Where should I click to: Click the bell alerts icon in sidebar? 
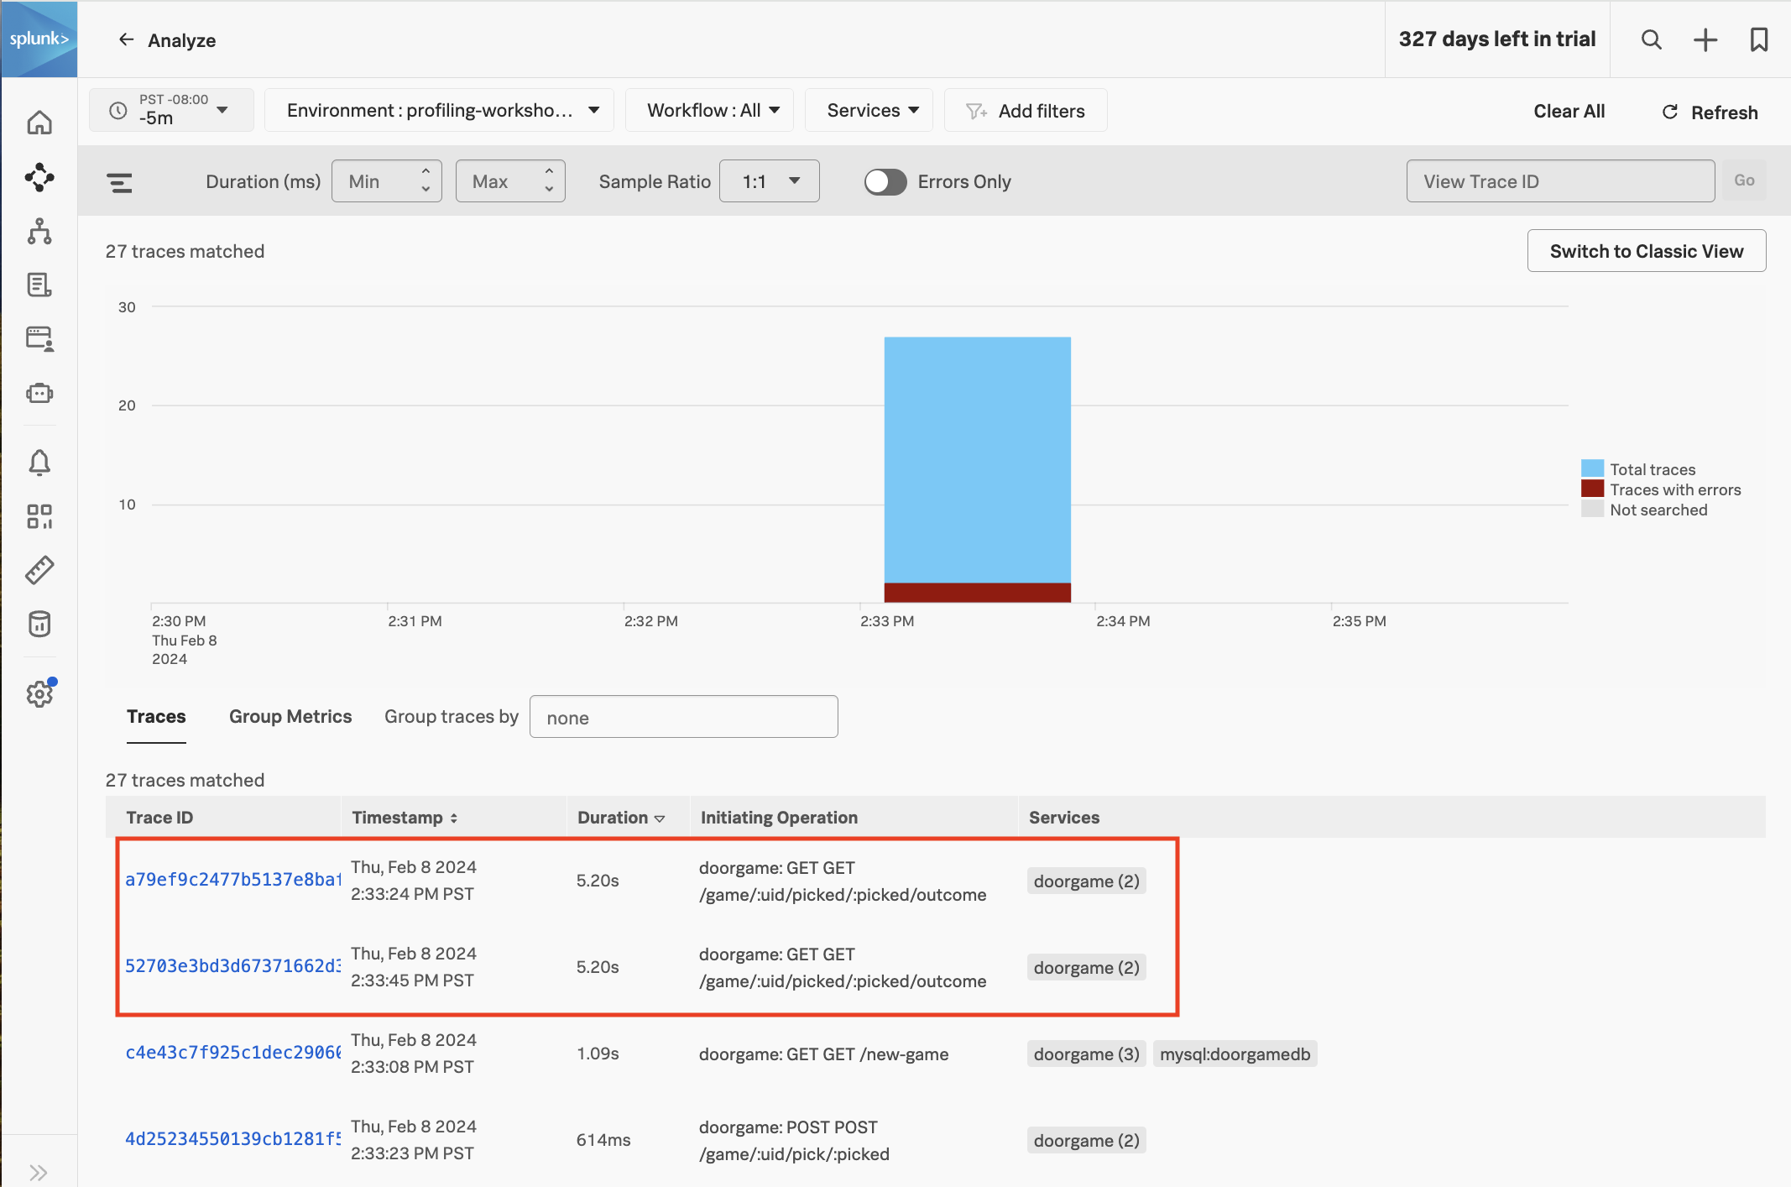pyautogui.click(x=39, y=463)
